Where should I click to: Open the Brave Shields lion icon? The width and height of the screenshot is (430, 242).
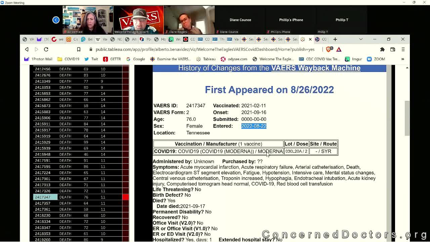(x=329, y=49)
